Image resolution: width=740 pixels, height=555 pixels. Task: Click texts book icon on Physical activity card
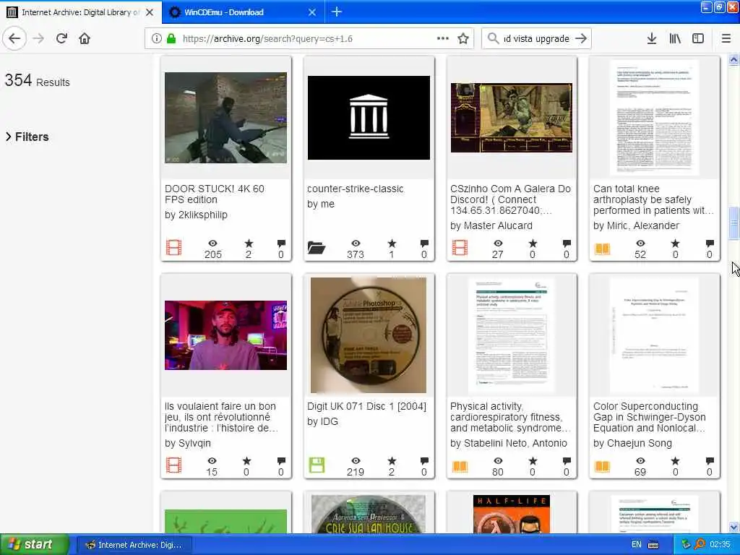(460, 466)
